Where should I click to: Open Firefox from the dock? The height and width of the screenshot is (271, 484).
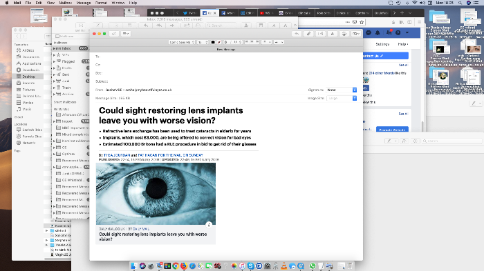point(184,265)
